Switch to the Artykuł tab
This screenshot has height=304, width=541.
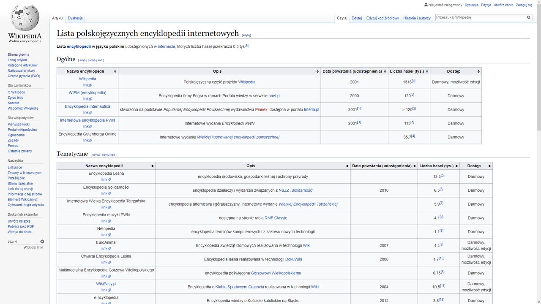pos(57,18)
